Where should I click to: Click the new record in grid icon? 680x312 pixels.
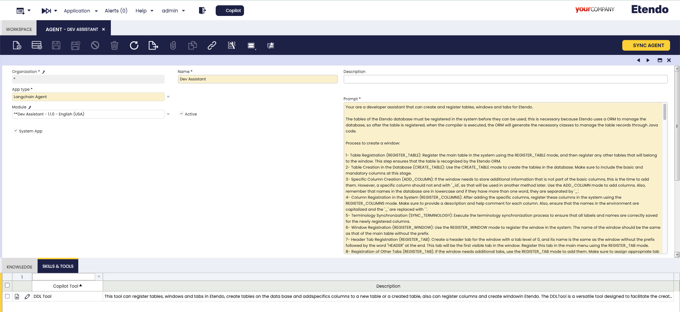[x=37, y=45]
